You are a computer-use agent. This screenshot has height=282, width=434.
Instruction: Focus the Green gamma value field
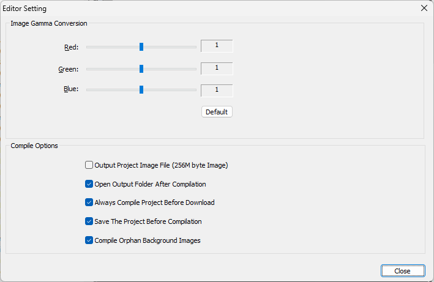coord(217,68)
